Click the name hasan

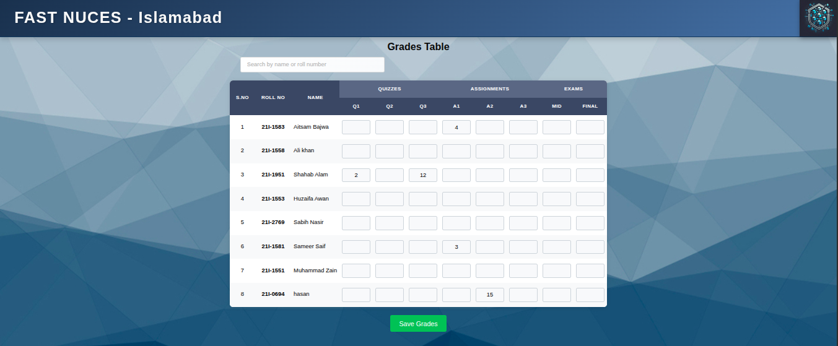(302, 294)
